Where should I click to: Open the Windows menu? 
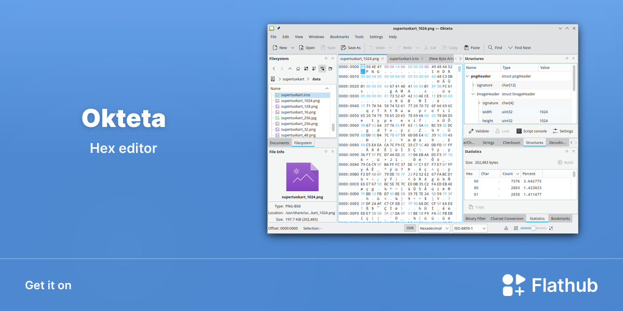click(x=316, y=37)
